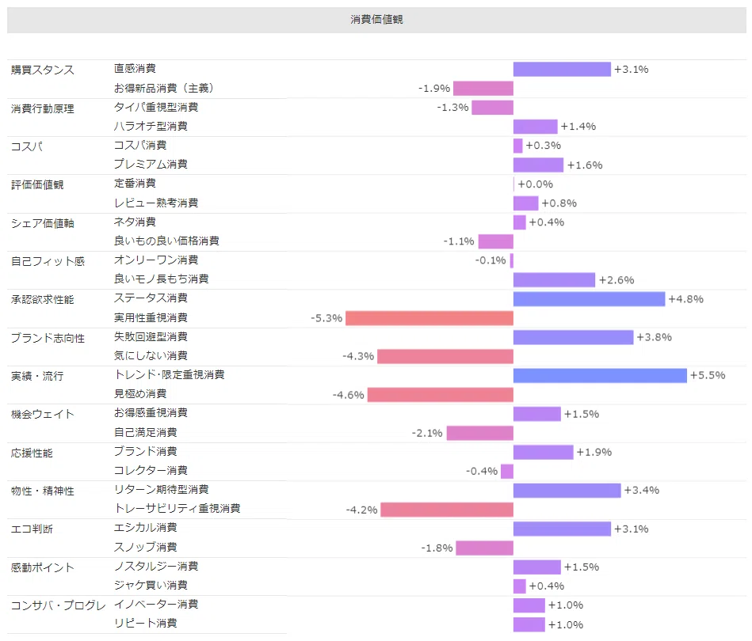This screenshot has width=752, height=641.
Task: Click the ブランド志向性 category label
Action: click(x=48, y=338)
